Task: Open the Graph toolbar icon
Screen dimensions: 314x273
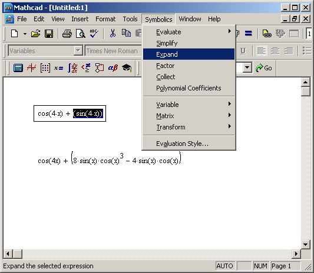Action: [32, 68]
